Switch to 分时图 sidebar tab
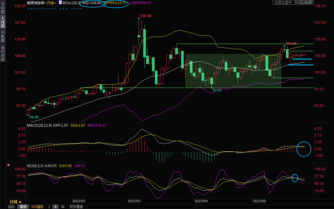Screen dimensions: 334x209 (3, 8)
